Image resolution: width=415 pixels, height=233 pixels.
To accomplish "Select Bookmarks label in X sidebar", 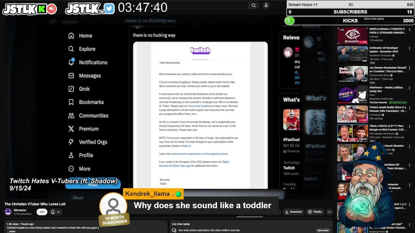I will 91,102.
